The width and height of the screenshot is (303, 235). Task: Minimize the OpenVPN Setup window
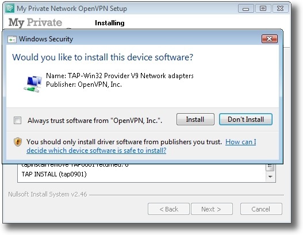tap(246, 9)
